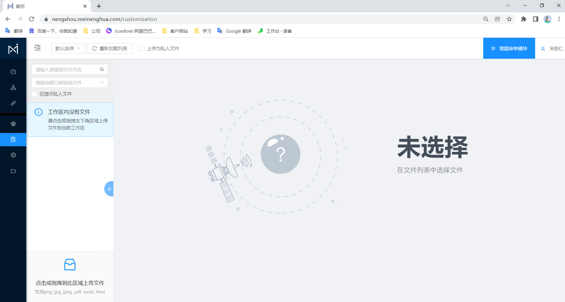Image resolution: width=565 pixels, height=302 pixels.
Task: Toggle the sidebar collapse menu icon
Action: point(38,48)
